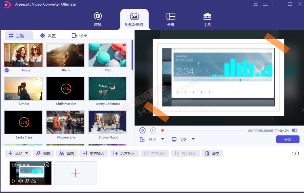Click the 工具 toolbox briefcase icon

click(207, 17)
